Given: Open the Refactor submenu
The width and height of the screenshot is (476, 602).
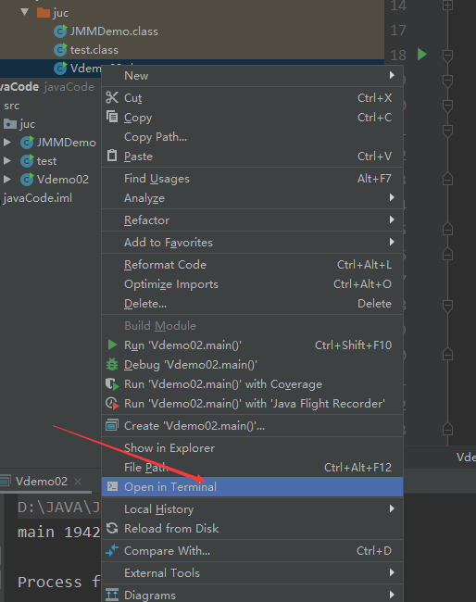Looking at the screenshot, I should pyautogui.click(x=252, y=220).
